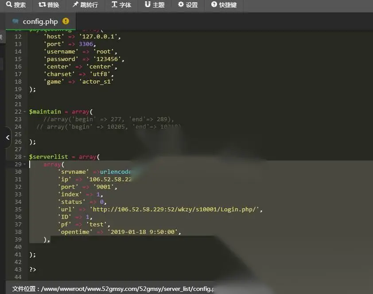
Task: Click the Login.php URL string on line 35
Action: pos(174,210)
